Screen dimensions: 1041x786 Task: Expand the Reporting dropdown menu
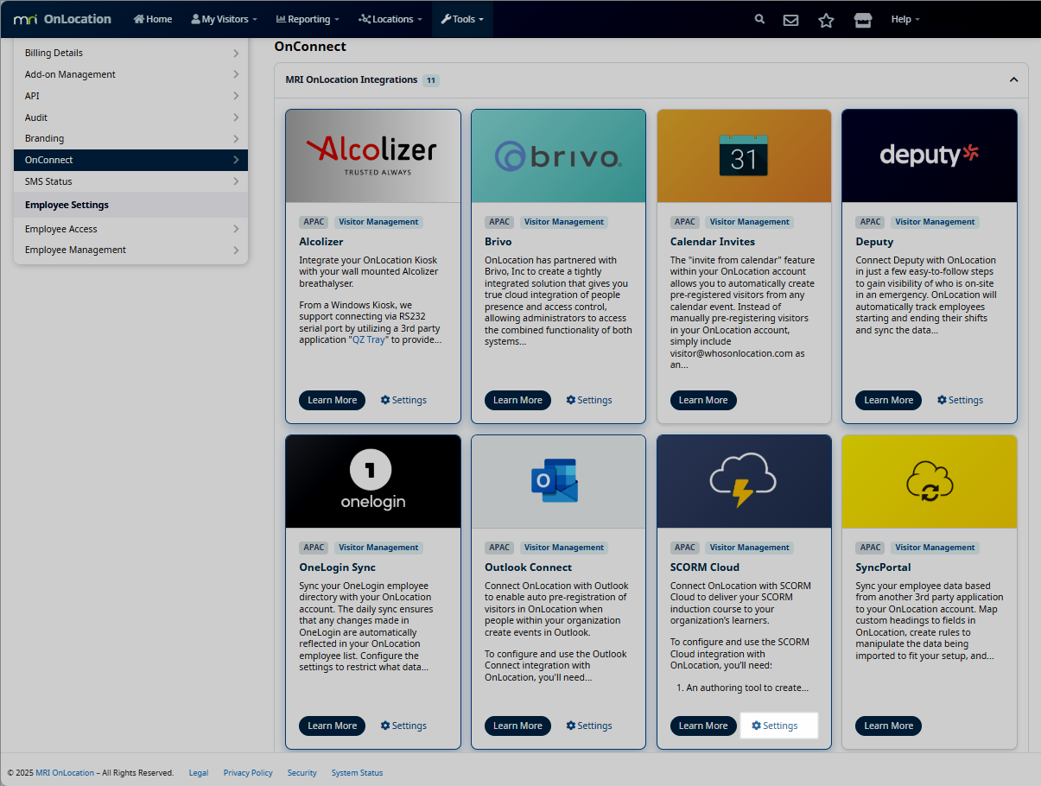(307, 19)
